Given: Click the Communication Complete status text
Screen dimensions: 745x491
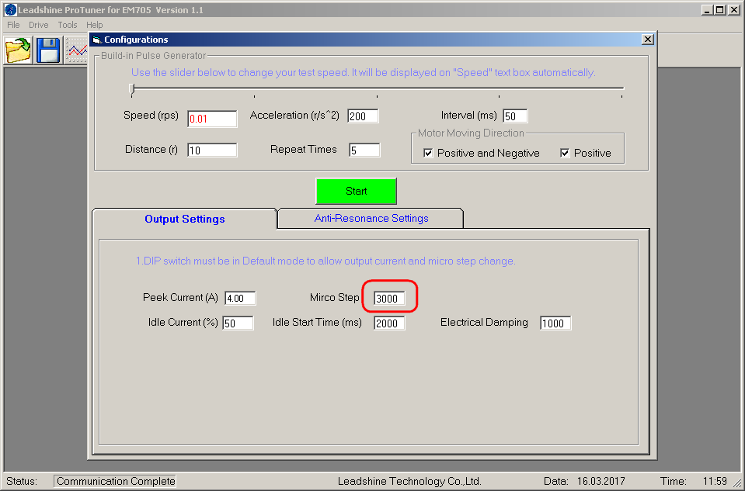Looking at the screenshot, I should (116, 481).
